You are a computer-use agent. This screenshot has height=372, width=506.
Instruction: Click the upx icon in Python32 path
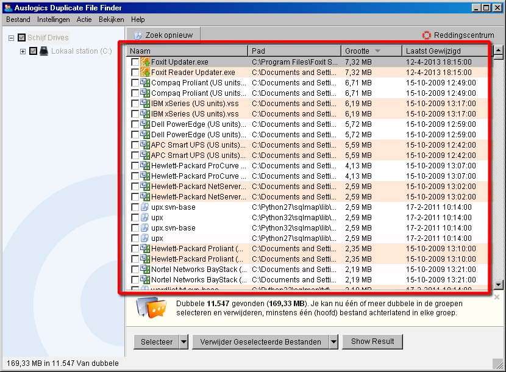[x=145, y=217]
